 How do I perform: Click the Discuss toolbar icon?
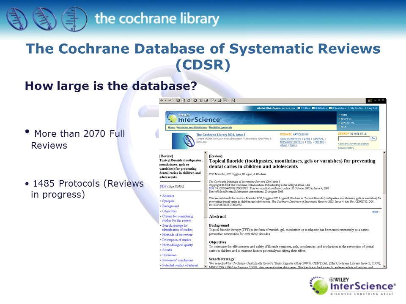click(233, 100)
